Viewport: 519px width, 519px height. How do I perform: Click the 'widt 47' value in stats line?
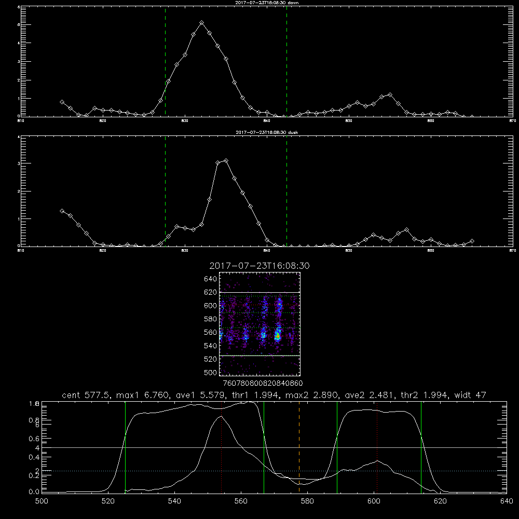click(470, 395)
